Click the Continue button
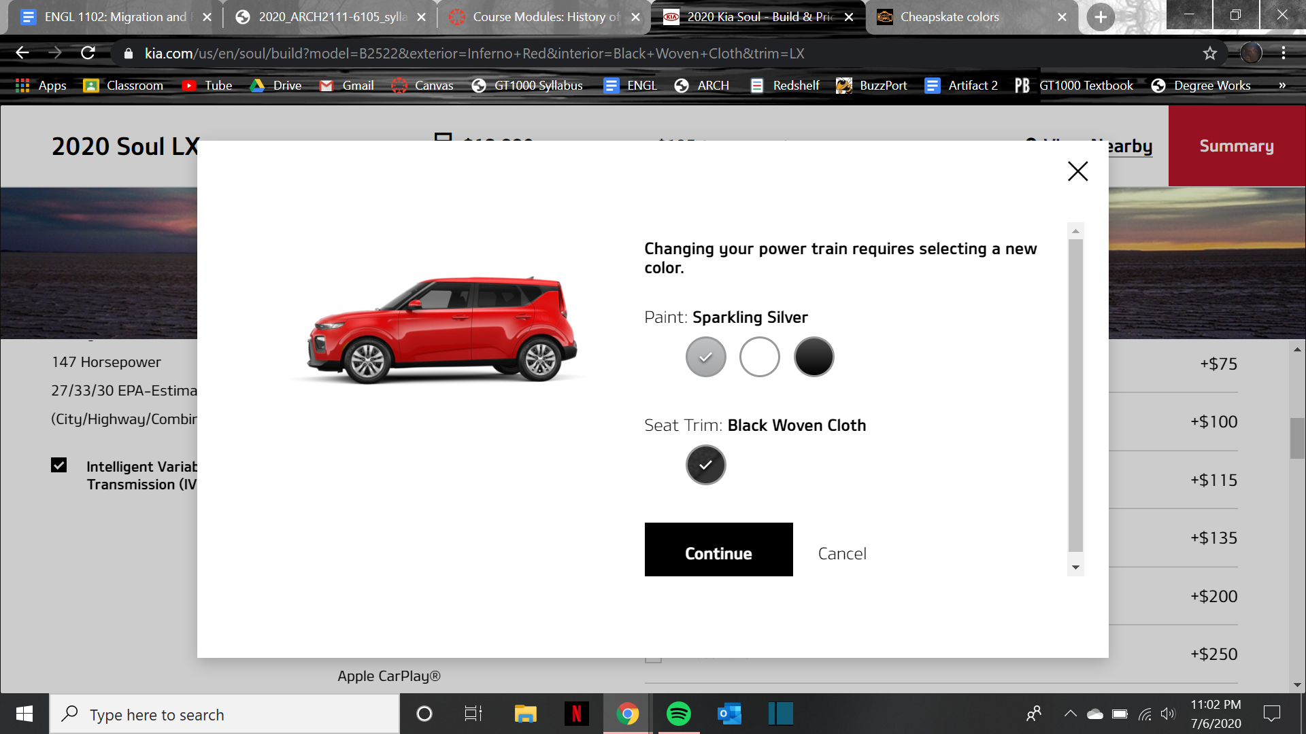This screenshot has width=1306, height=734. point(718,549)
